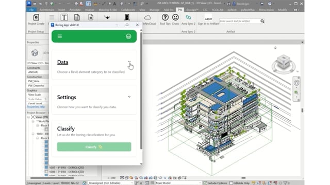
Task: Click the Boring App vertical scrollbar
Action: pyautogui.click(x=141, y=90)
